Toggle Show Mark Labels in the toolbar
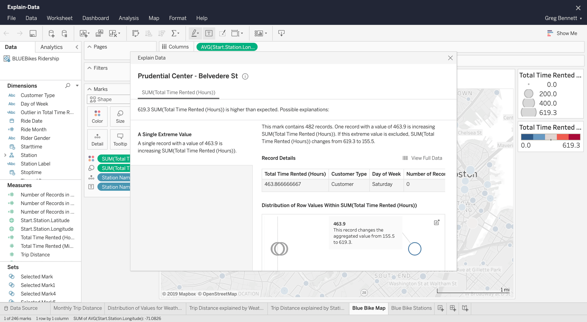This screenshot has height=322, width=587. (209, 33)
